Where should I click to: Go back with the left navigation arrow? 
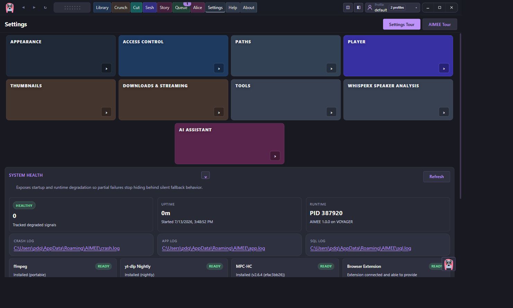(23, 8)
